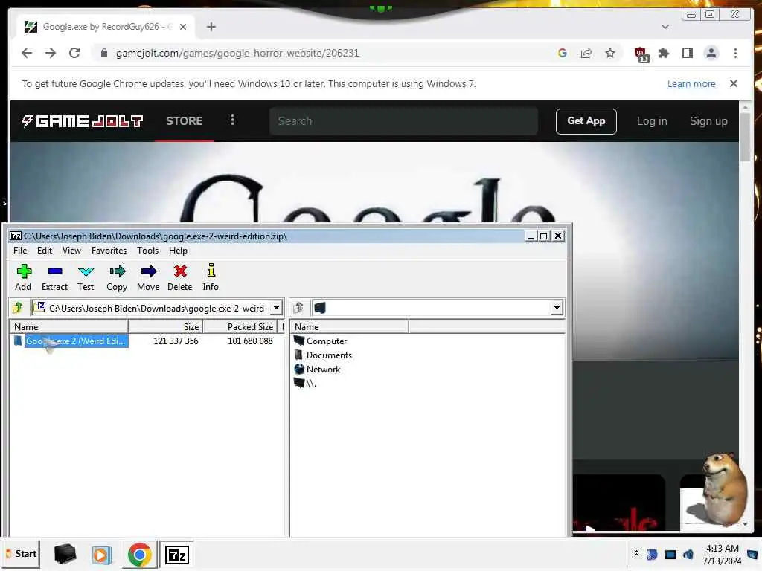Viewport: 762px width, 571px height.
Task: Click Log in on Game Jolt
Action: coord(652,121)
